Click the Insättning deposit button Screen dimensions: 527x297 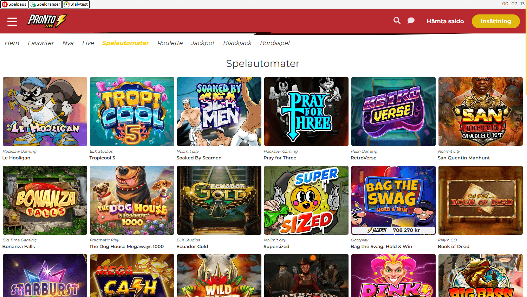[x=496, y=21]
